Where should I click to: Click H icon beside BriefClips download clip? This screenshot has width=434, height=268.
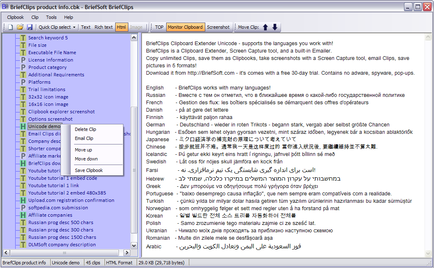coord(23,163)
